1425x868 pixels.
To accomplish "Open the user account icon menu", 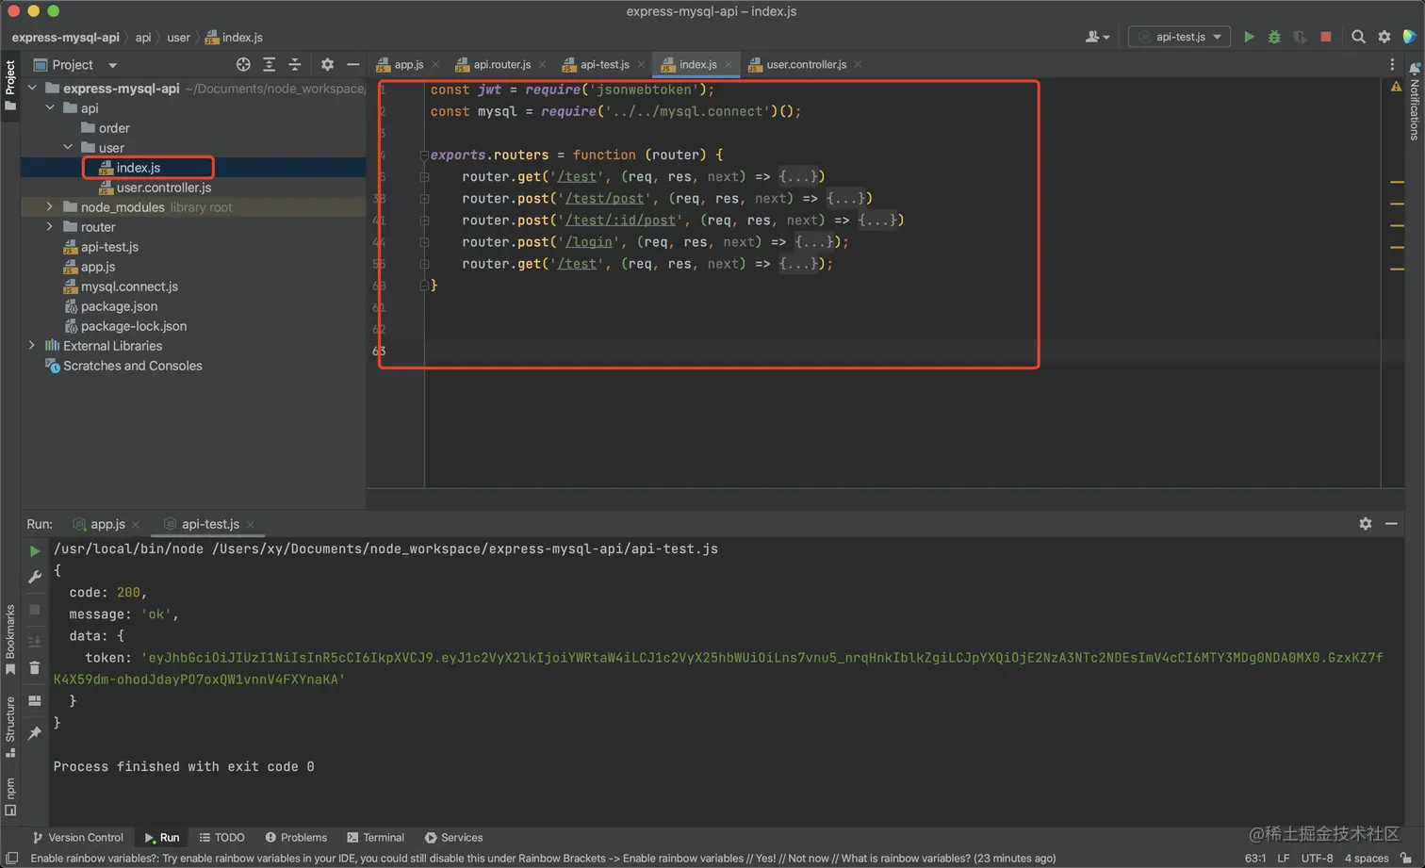I will coord(1096,37).
